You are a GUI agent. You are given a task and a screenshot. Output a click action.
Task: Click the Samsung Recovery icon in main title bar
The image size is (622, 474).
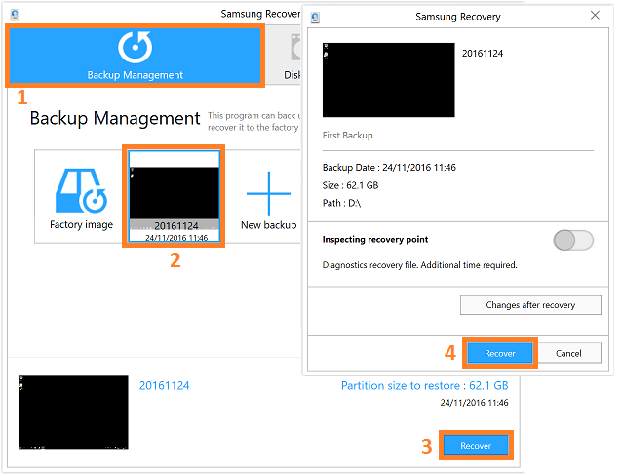pyautogui.click(x=15, y=15)
